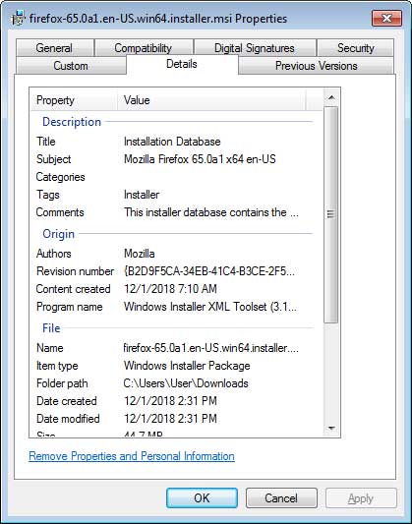This screenshot has width=412, height=524.
Task: Click the 'Content created' property label
Action: [x=73, y=289]
